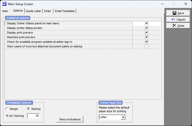This screenshot has height=126, width=192.
Task: Click 'Check for available program updates' row text
Action: 40,42
